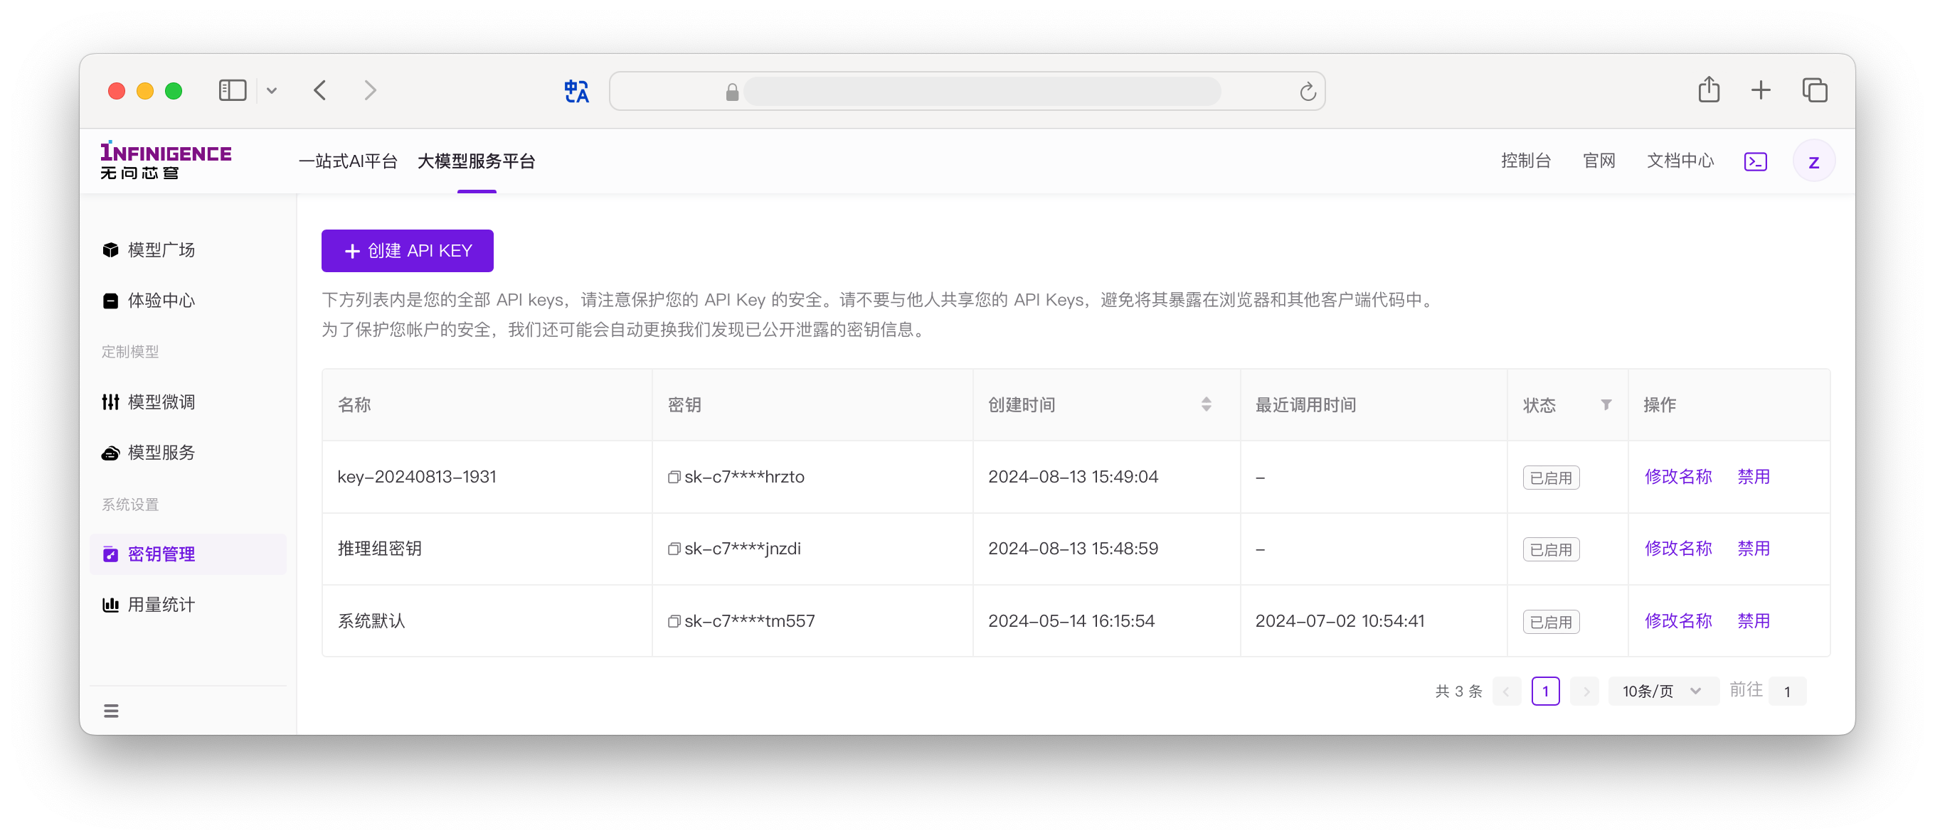Select 密钥管理 in sidebar
This screenshot has height=840, width=1935.
pyautogui.click(x=188, y=554)
